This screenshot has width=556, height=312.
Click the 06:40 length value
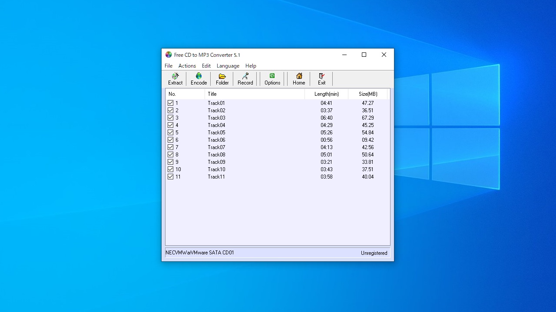(326, 118)
